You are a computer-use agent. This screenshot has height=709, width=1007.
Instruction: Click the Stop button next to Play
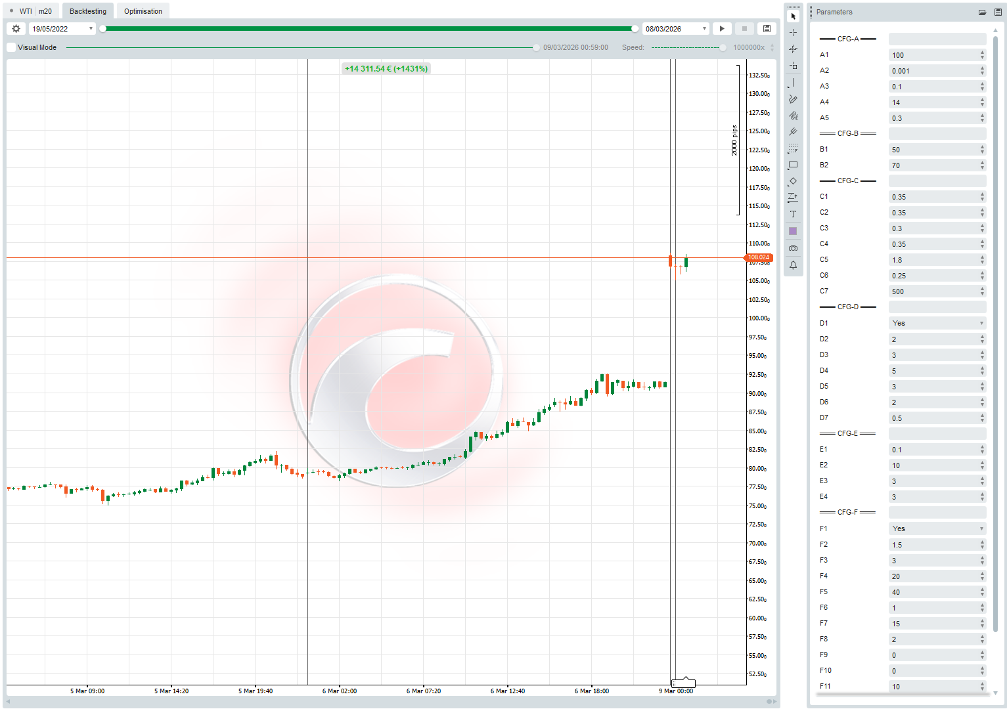coord(744,28)
